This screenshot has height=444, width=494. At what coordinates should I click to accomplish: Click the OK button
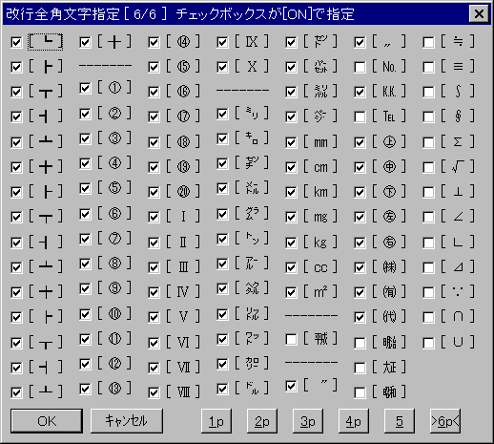pyautogui.click(x=47, y=421)
